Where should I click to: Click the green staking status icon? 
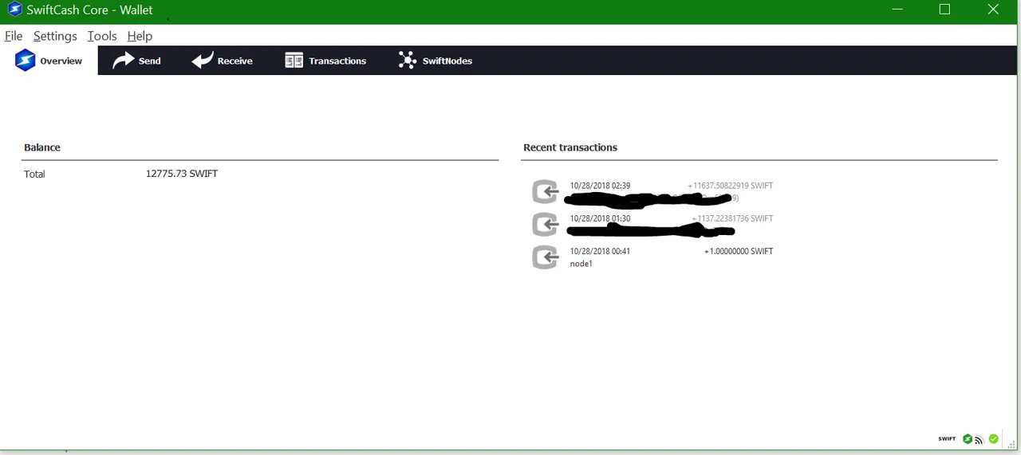[x=968, y=439]
